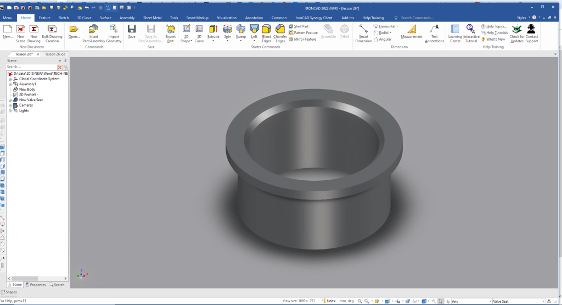This screenshot has height=305, width=562.
Task: Click Import Geometry in ribbon
Action: [114, 32]
